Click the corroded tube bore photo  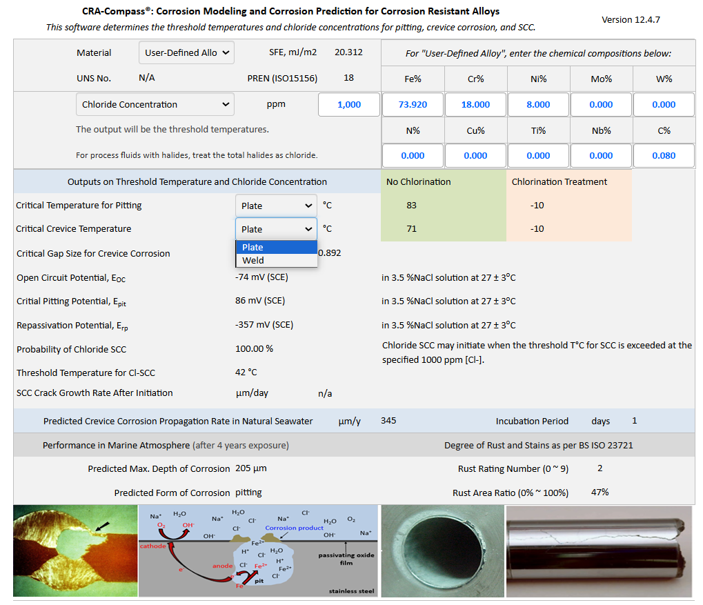pyautogui.click(x=442, y=551)
